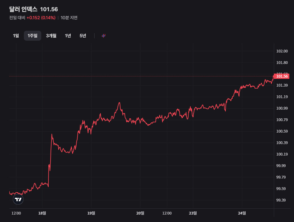Switch chart to candlestick view icon
Viewport: 294px width, 222px height.
(x=104, y=36)
